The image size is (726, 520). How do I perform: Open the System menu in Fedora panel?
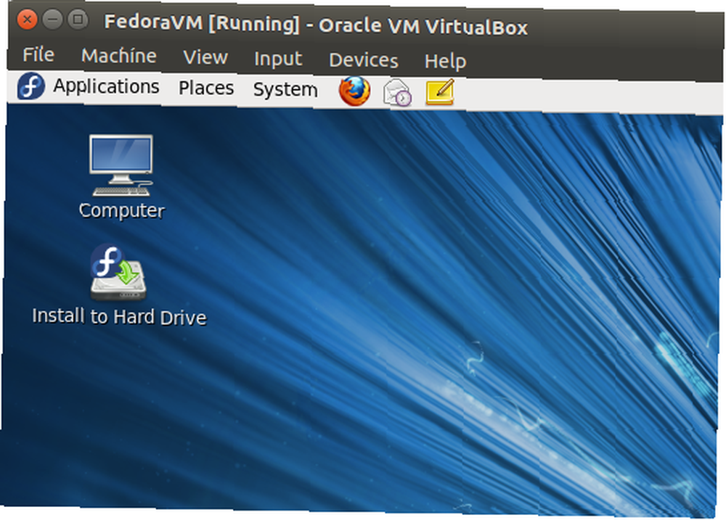[x=285, y=89]
